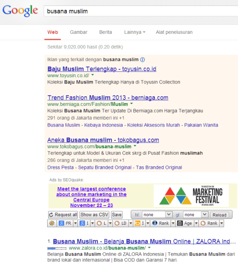Click the Bing Index (I) parameter button
This screenshot has width=238, height=265.
point(139,223)
